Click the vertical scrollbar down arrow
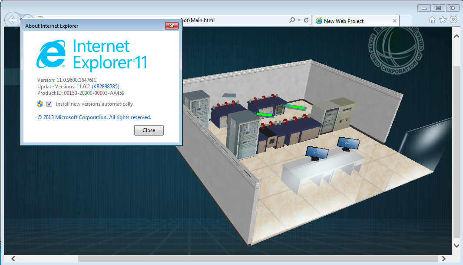The image size is (463, 265). point(456,245)
